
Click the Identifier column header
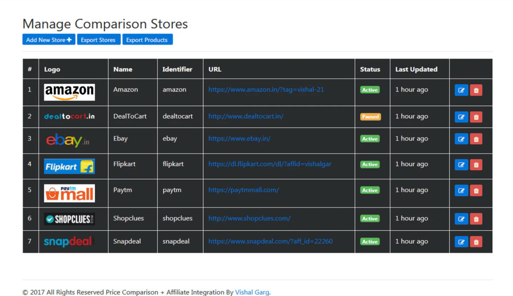(x=177, y=69)
